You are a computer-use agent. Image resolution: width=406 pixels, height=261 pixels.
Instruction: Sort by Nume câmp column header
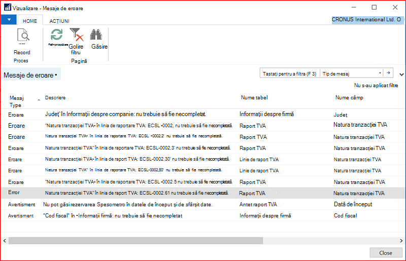click(349, 98)
